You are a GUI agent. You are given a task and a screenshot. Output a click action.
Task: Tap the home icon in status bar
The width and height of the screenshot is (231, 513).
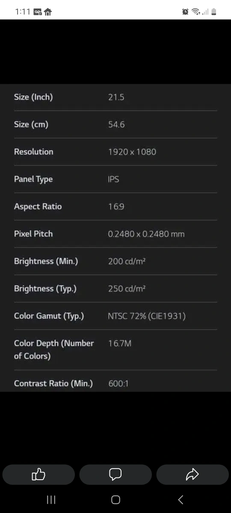click(48, 12)
